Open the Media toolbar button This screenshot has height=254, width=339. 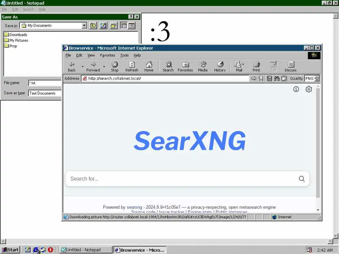[203, 66]
